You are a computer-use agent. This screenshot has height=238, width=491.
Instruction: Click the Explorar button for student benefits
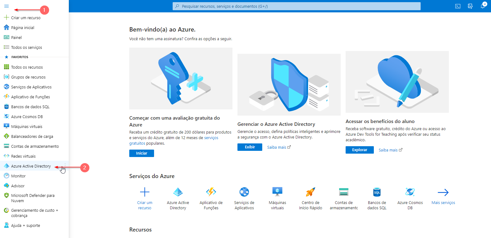click(x=360, y=150)
